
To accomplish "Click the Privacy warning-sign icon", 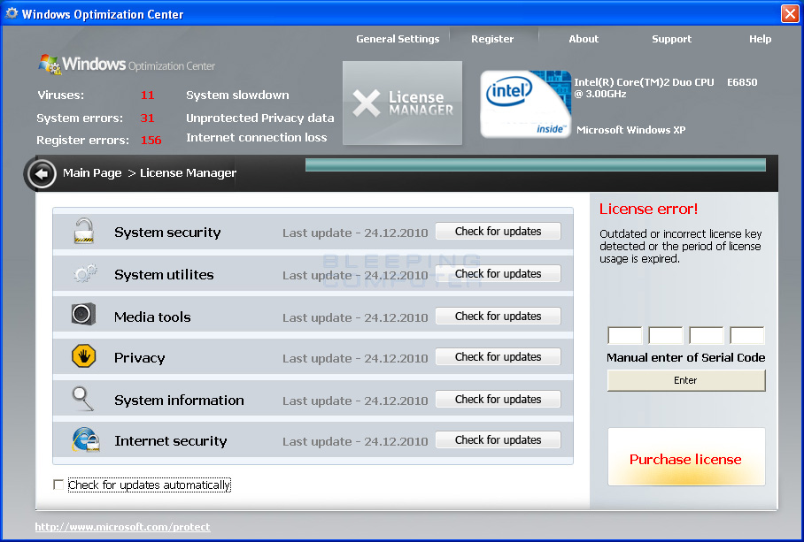I will [x=83, y=356].
